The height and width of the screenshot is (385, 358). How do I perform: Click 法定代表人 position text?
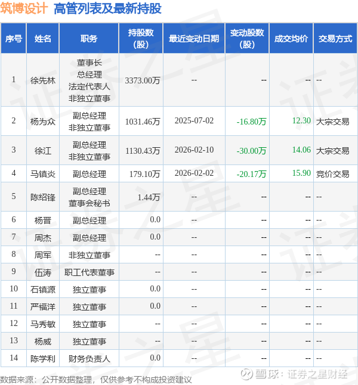click(x=89, y=86)
